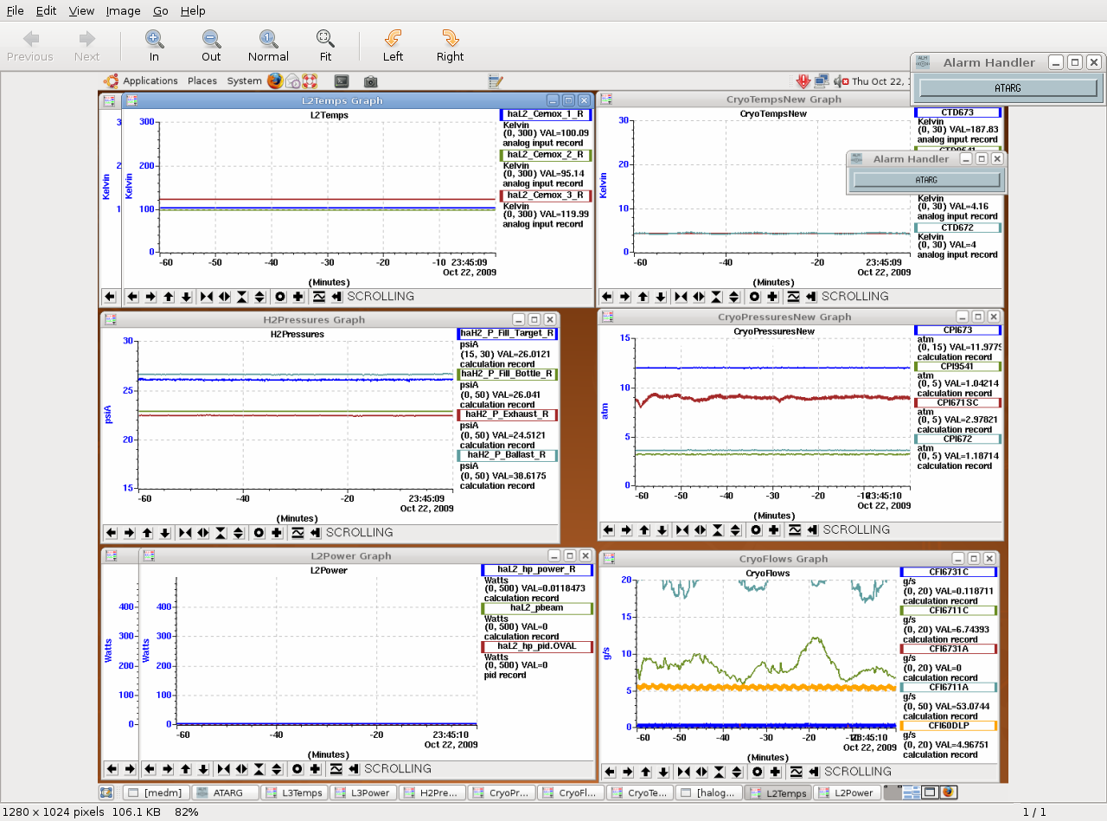The height and width of the screenshot is (821, 1107).
Task: Open the View menu
Action: tap(81, 11)
